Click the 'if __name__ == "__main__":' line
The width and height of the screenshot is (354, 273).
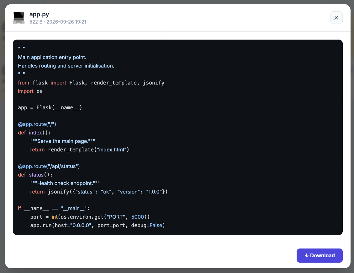(54, 209)
